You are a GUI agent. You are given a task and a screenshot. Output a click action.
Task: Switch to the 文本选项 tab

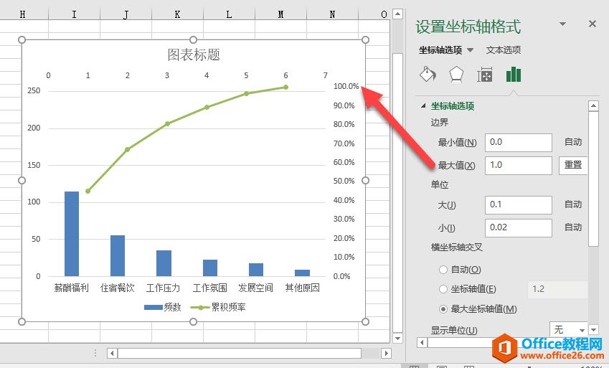pyautogui.click(x=504, y=50)
